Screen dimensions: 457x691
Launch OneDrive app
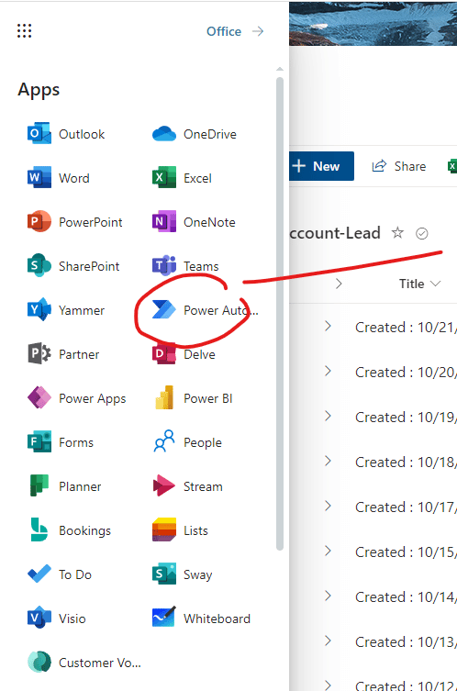pyautogui.click(x=195, y=134)
